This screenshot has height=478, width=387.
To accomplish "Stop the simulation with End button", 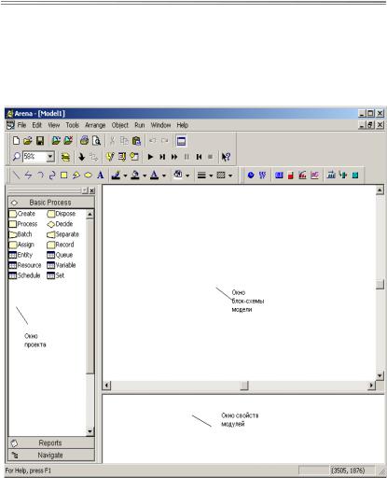I will (211, 157).
